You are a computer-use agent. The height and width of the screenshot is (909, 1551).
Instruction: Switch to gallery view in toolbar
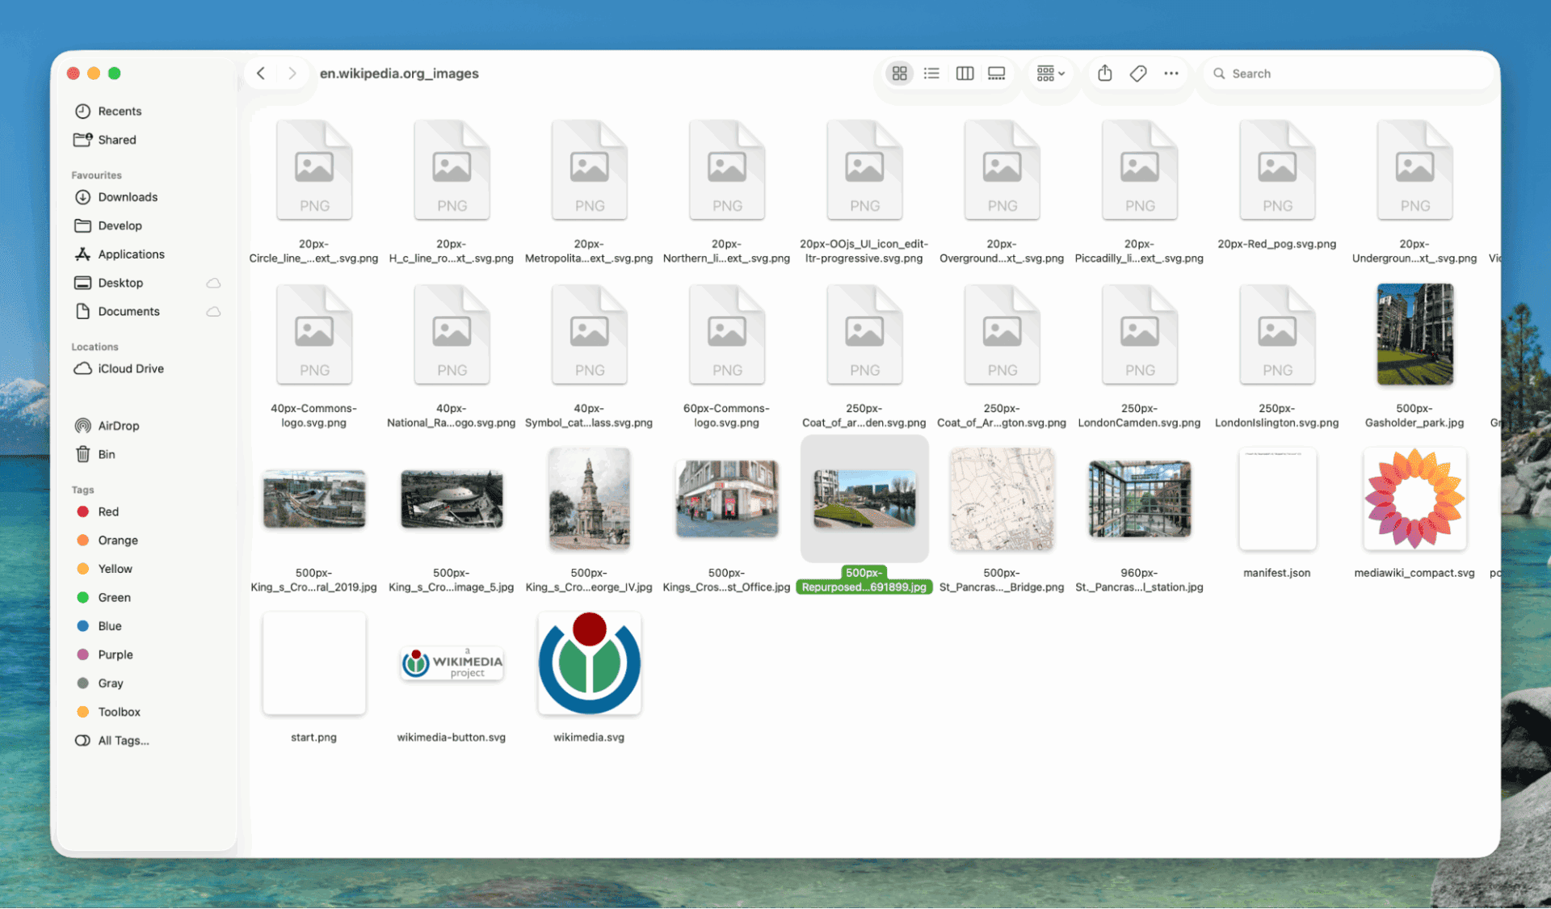click(x=997, y=74)
